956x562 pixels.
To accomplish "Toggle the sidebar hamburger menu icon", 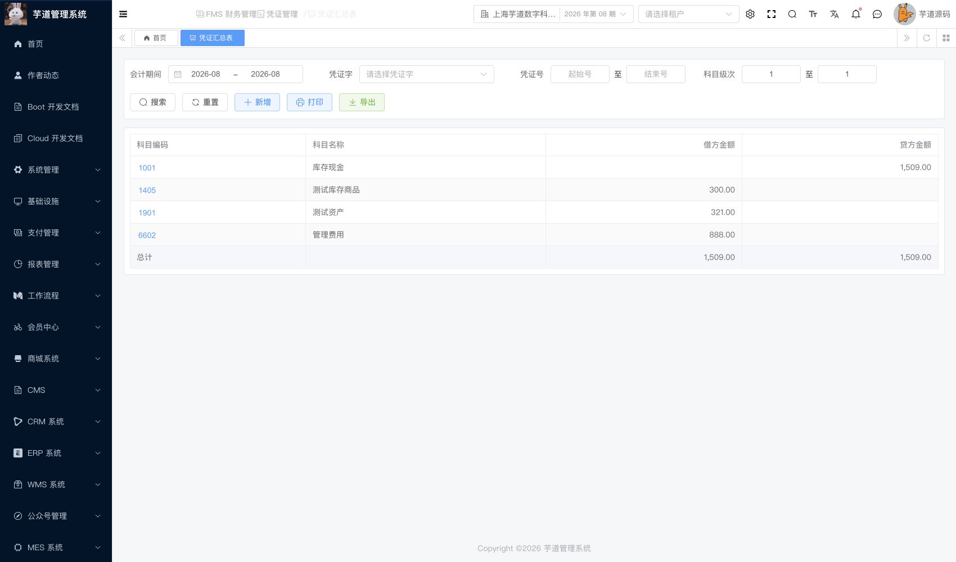I will tap(123, 14).
